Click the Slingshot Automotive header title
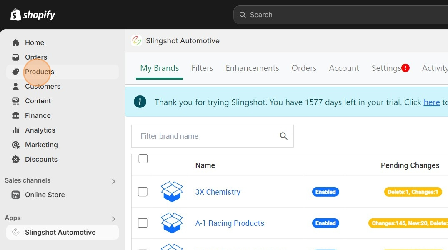The image size is (448, 250). pos(183,40)
